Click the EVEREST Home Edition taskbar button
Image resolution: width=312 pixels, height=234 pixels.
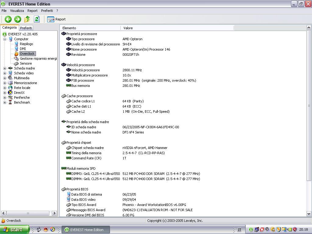(x=86, y=230)
